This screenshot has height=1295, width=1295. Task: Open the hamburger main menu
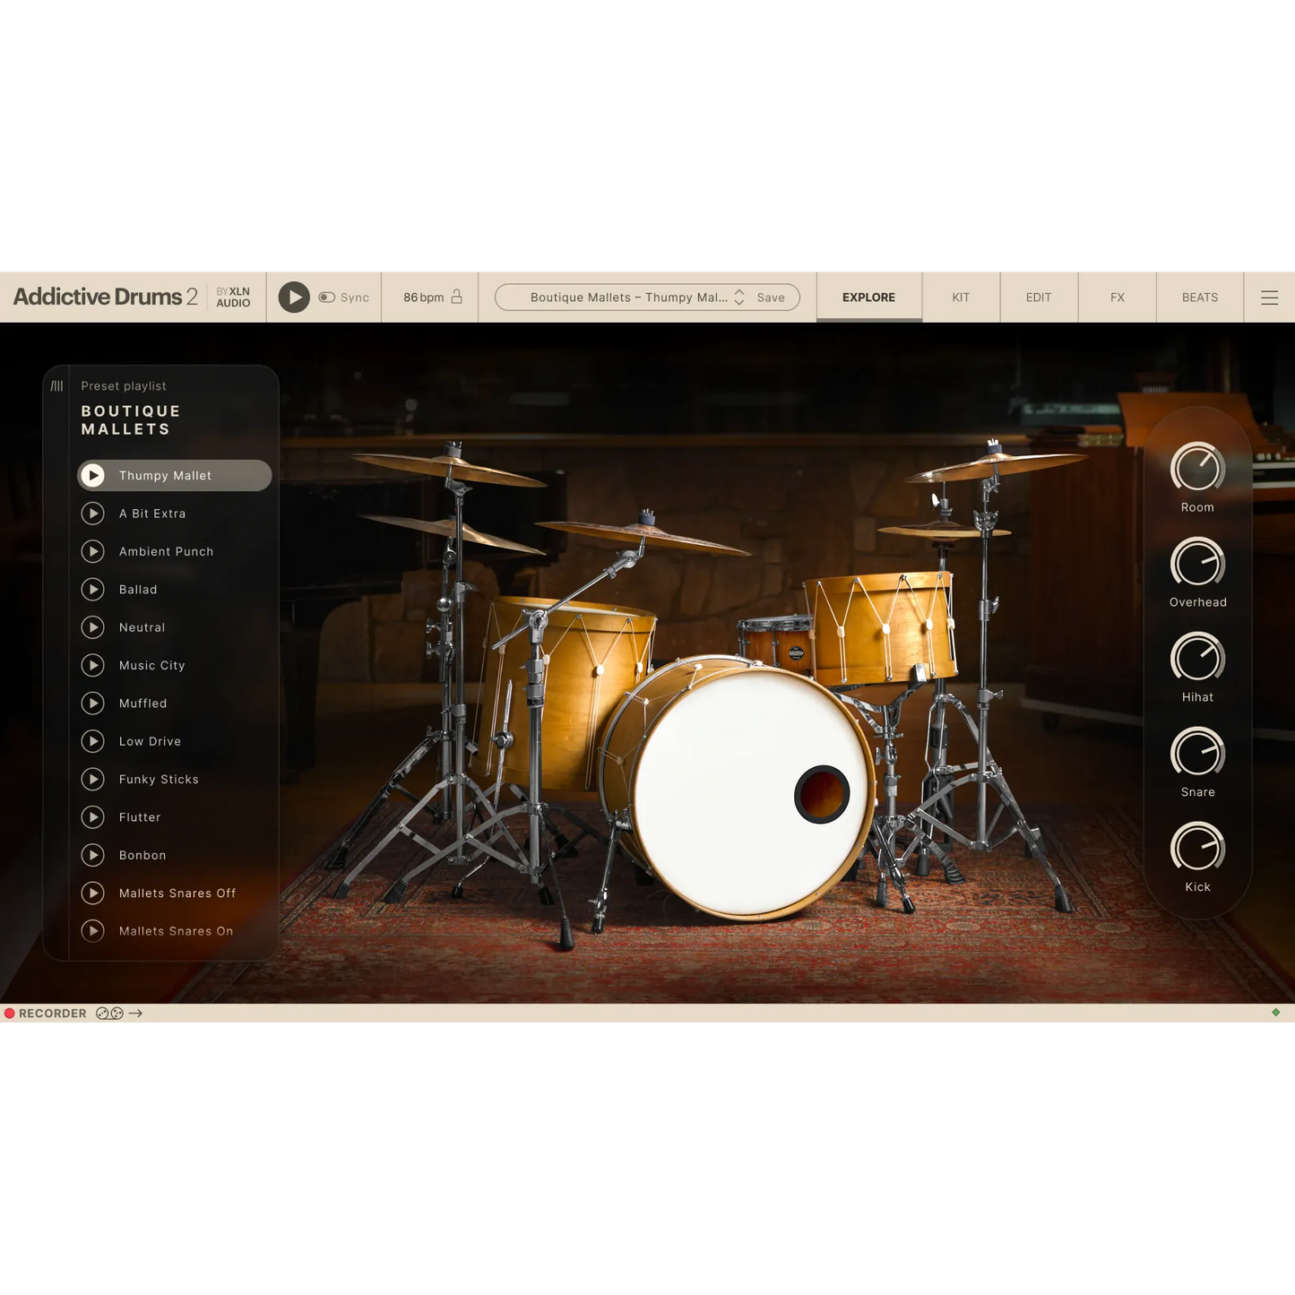click(x=1270, y=298)
